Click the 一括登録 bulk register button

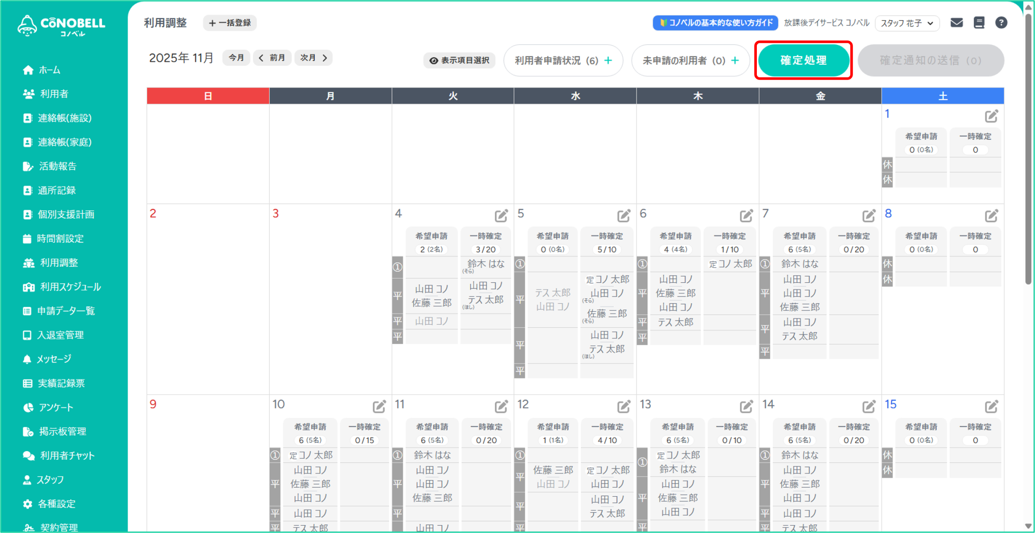tap(230, 23)
